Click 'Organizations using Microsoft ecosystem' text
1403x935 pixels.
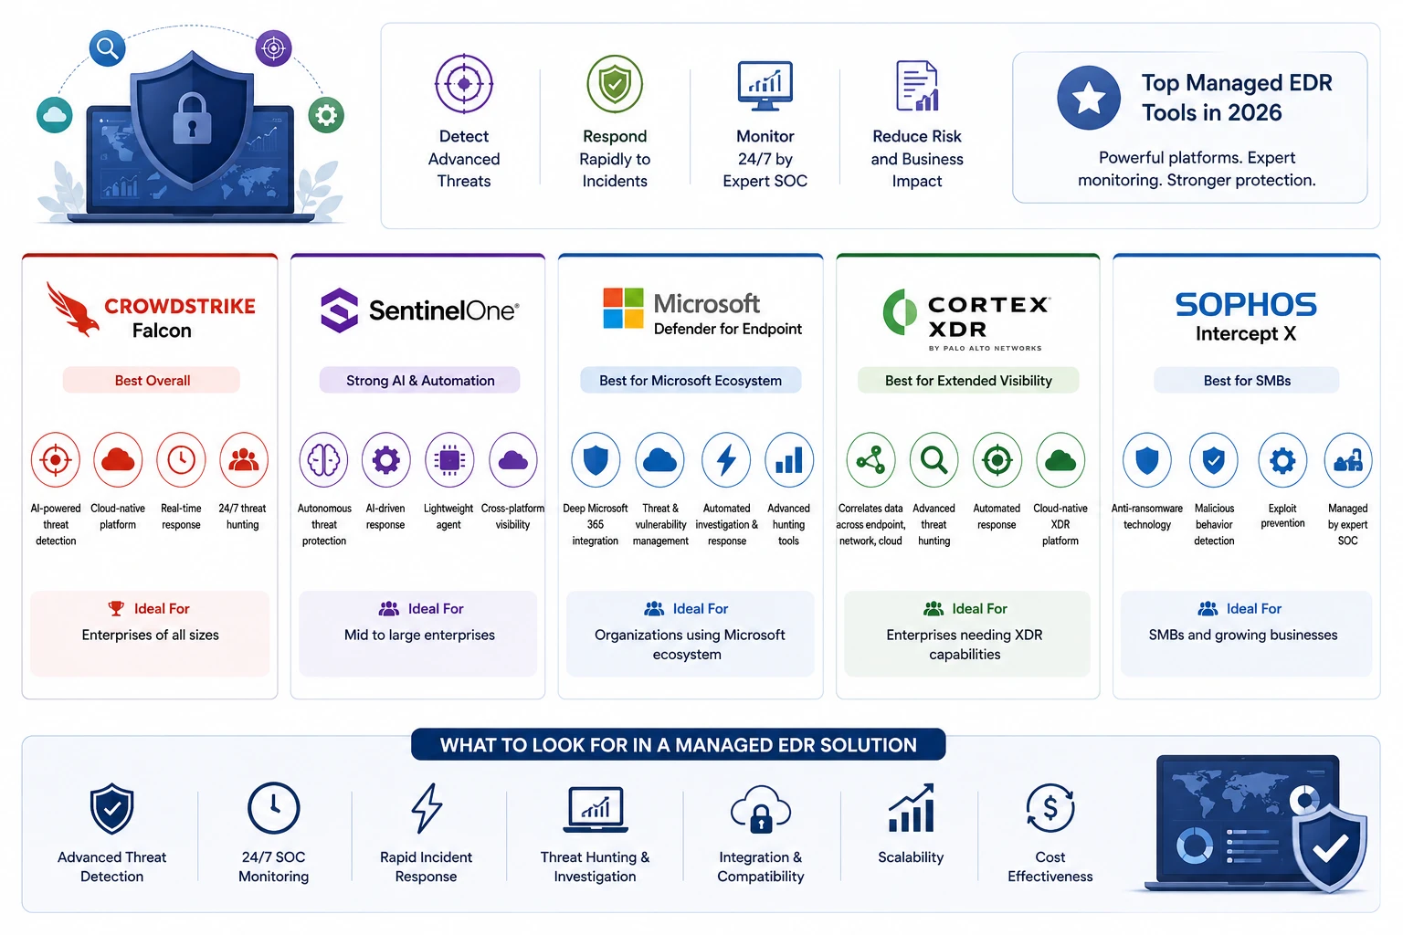coord(690,645)
